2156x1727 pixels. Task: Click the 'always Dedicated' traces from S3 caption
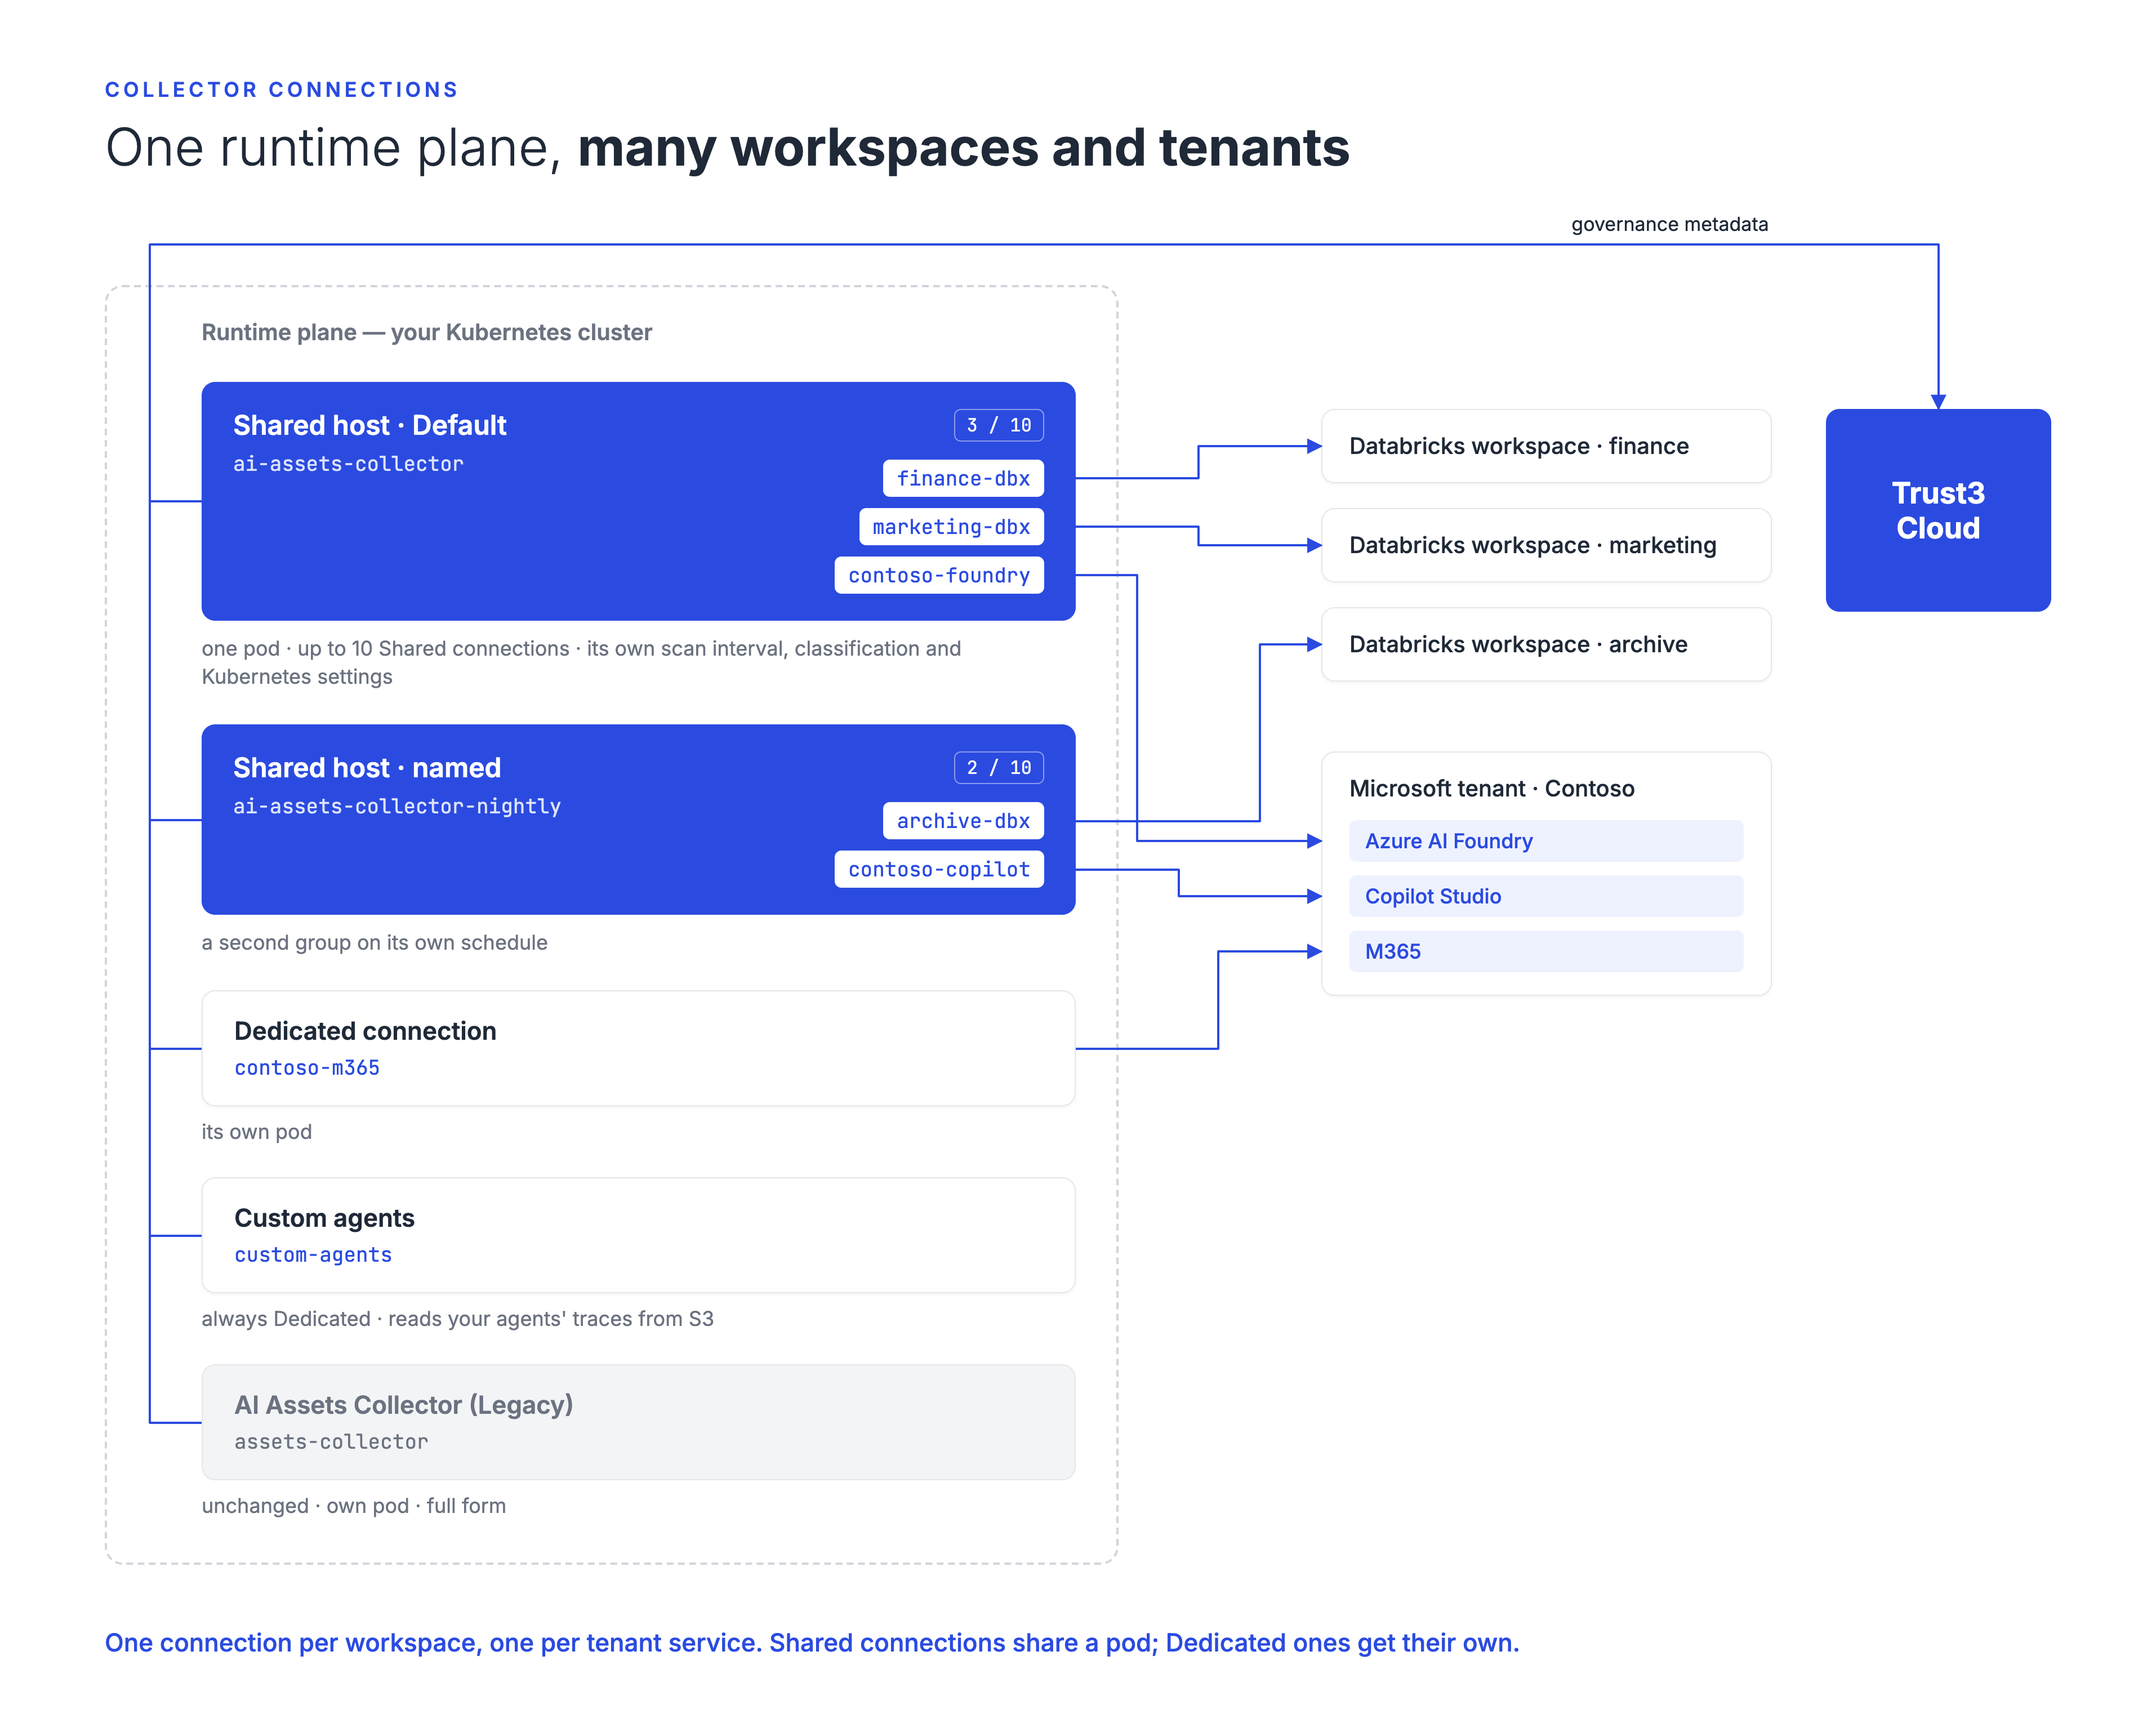click(457, 1319)
